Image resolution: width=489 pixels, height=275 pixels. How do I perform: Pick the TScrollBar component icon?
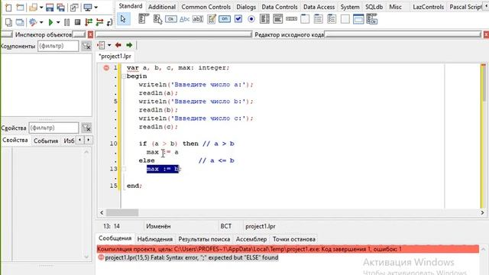point(291,19)
